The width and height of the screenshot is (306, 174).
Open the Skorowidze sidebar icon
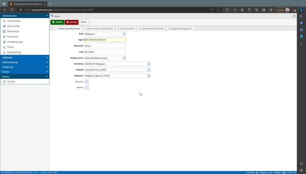(x=4, y=26)
